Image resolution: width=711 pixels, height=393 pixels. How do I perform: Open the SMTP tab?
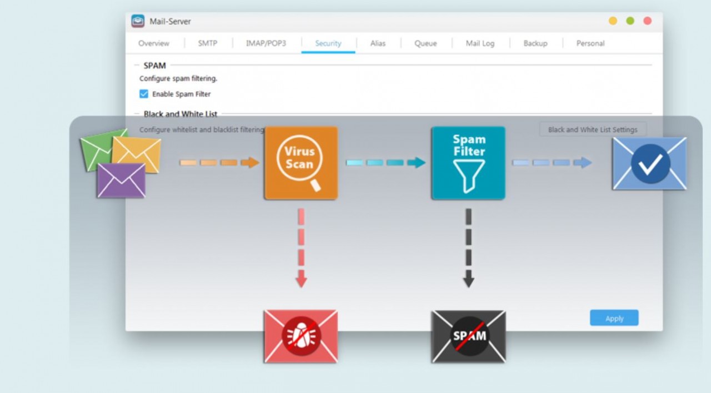(x=208, y=43)
